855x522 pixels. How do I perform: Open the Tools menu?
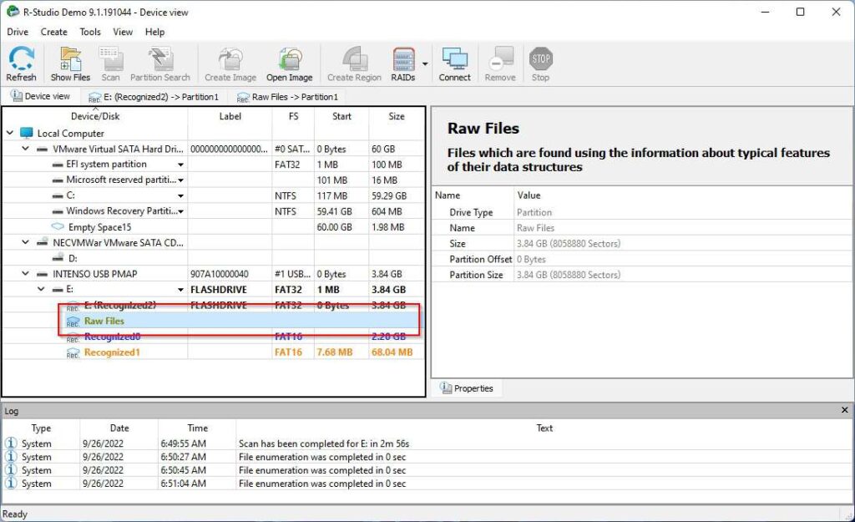[89, 32]
